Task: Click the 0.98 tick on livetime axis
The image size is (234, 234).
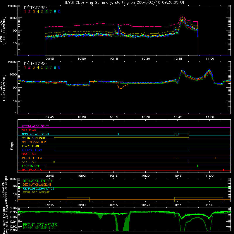Action: pos(13,212)
